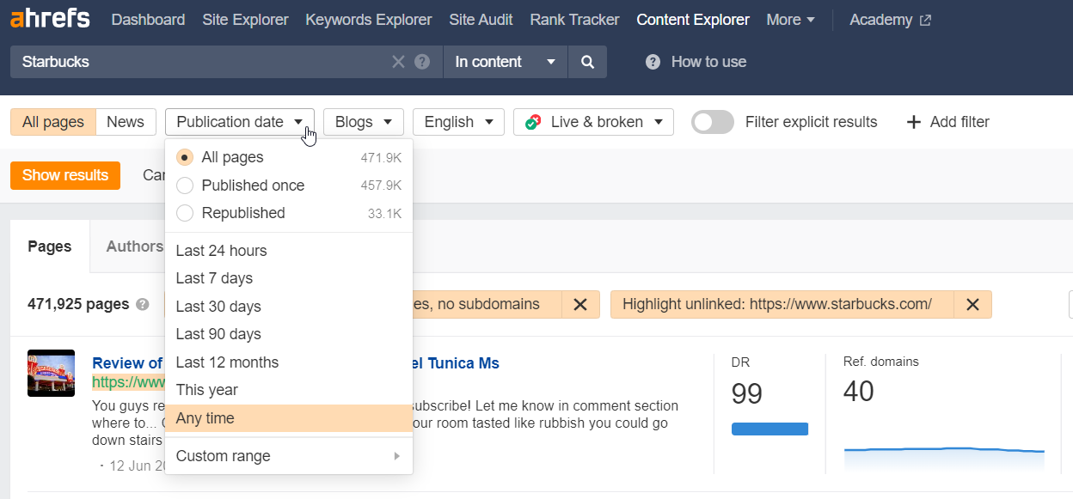Select the Republished radio option
This screenshot has height=499, width=1073.
pyautogui.click(x=185, y=213)
